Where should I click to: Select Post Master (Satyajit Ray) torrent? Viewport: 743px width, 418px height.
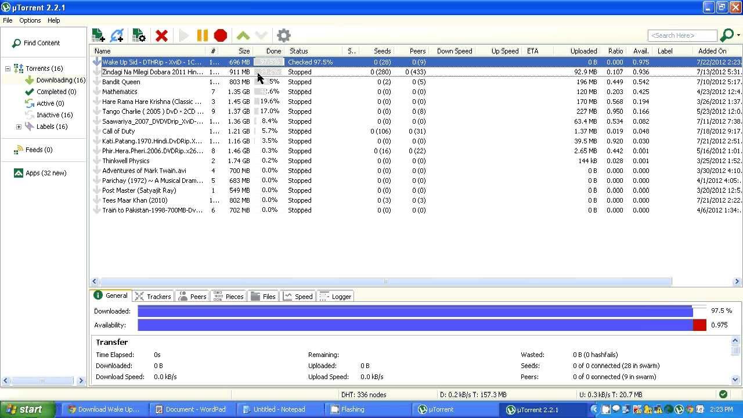click(416, 190)
